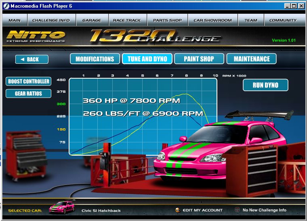This screenshot has width=307, height=221.
Task: Go to the Garage section
Action: tap(92, 20)
